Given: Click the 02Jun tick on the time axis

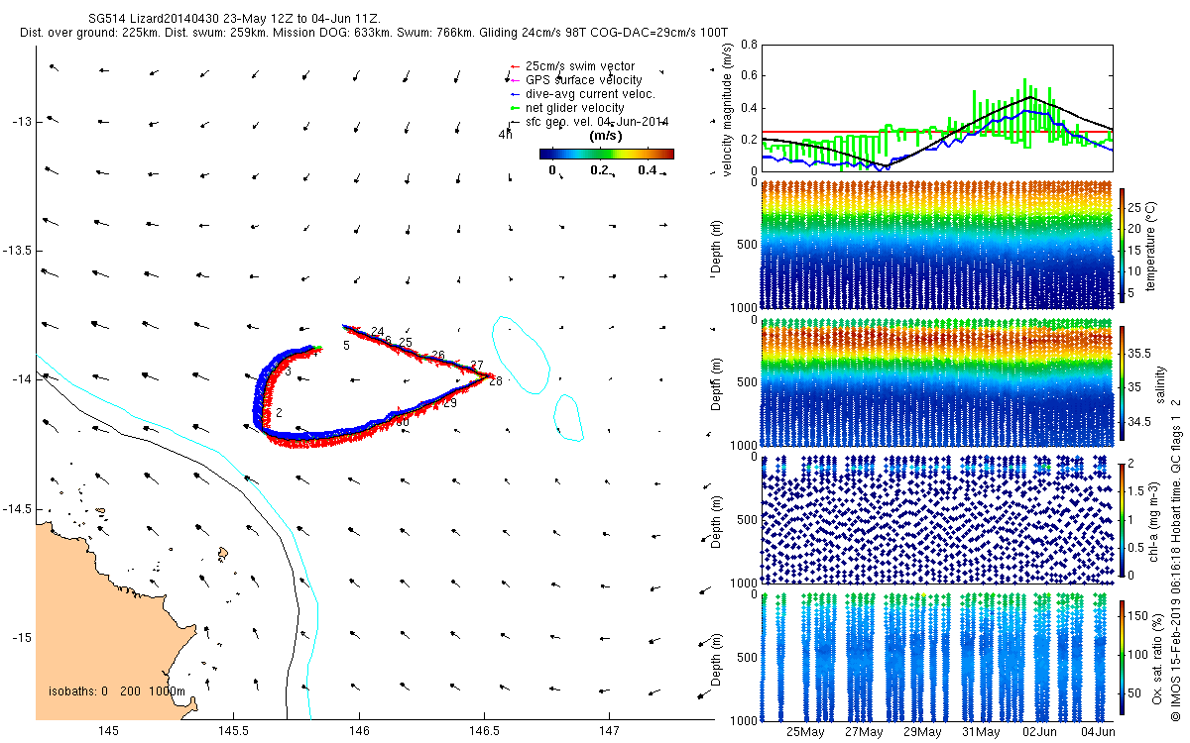Looking at the screenshot, I should 1040,732.
